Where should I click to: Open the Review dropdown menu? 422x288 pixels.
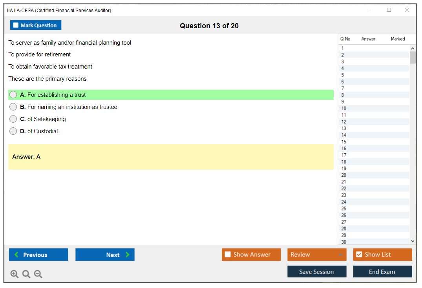(x=317, y=255)
